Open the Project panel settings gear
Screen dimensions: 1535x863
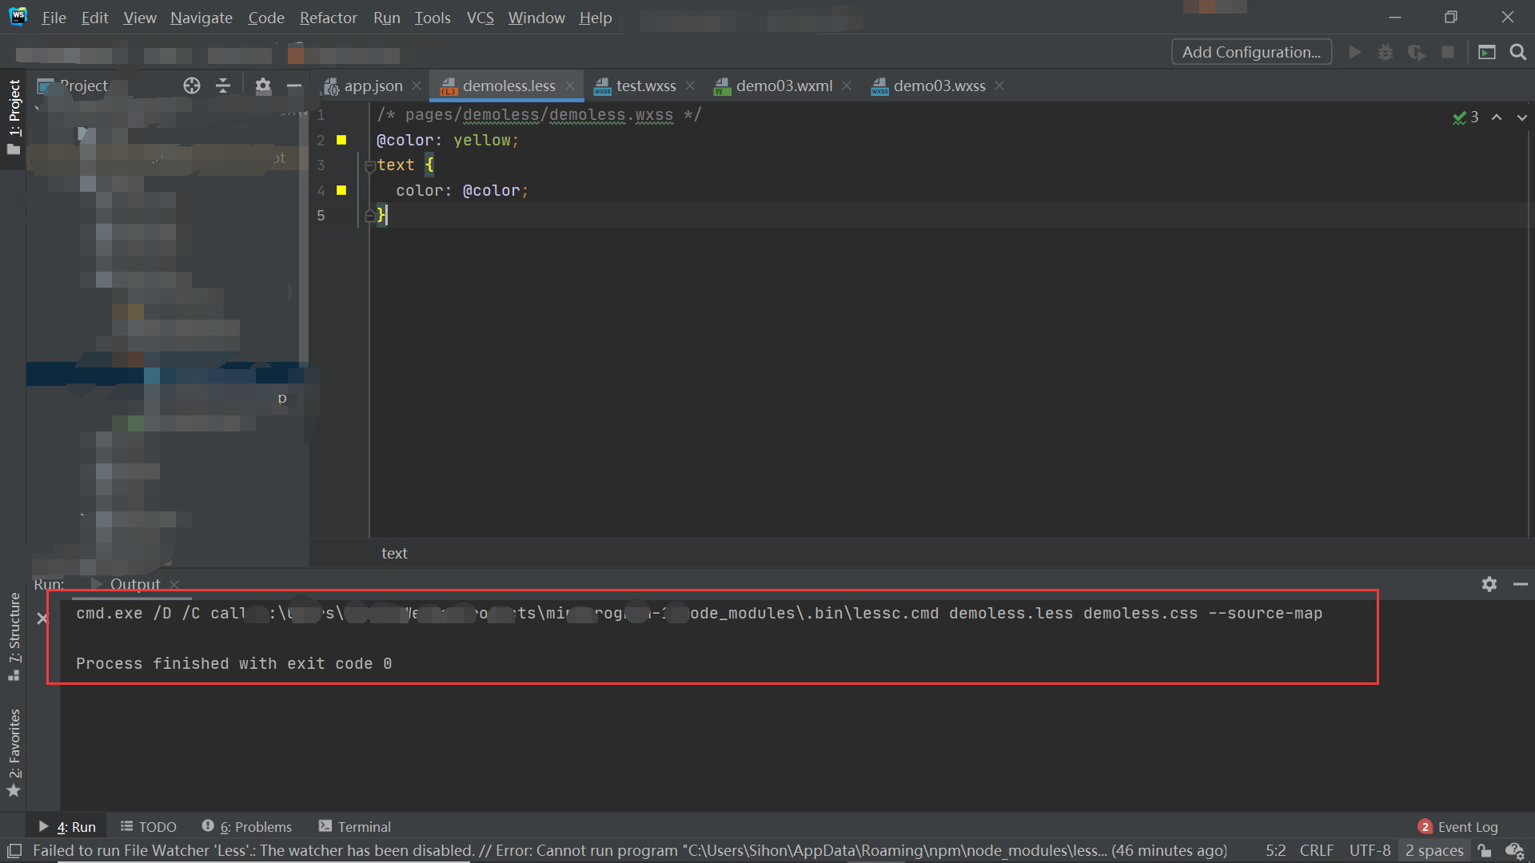pyautogui.click(x=263, y=86)
